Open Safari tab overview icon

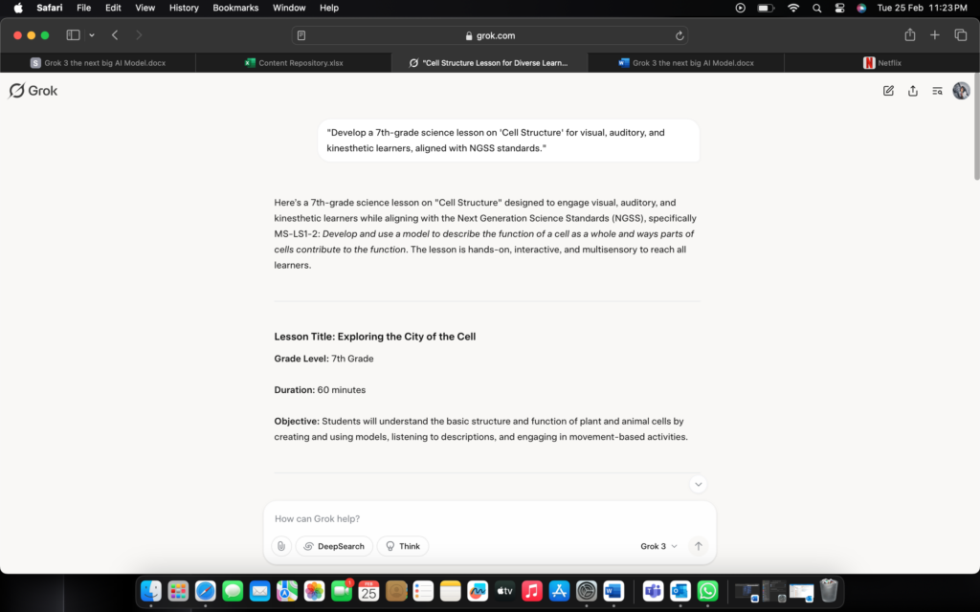coord(960,35)
